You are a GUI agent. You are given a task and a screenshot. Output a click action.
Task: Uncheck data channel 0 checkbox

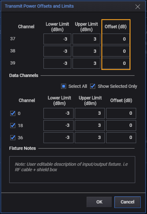tap(13, 113)
